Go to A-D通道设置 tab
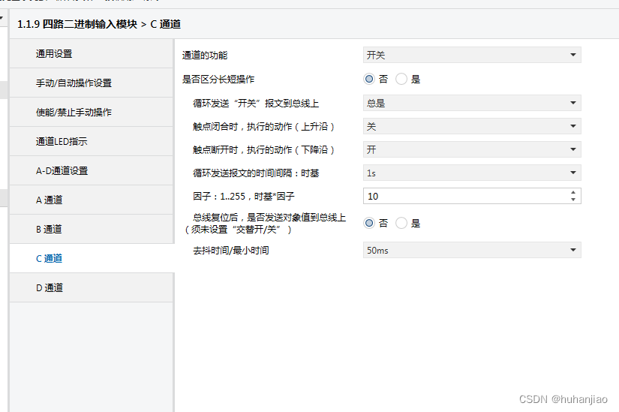The image size is (619, 412). pyautogui.click(x=62, y=171)
